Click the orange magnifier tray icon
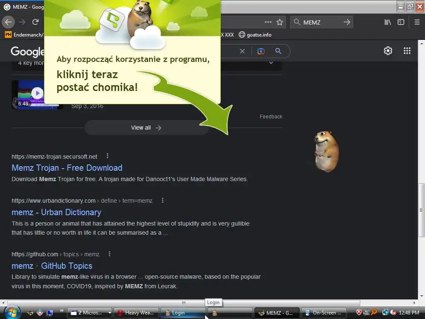 (x=374, y=312)
